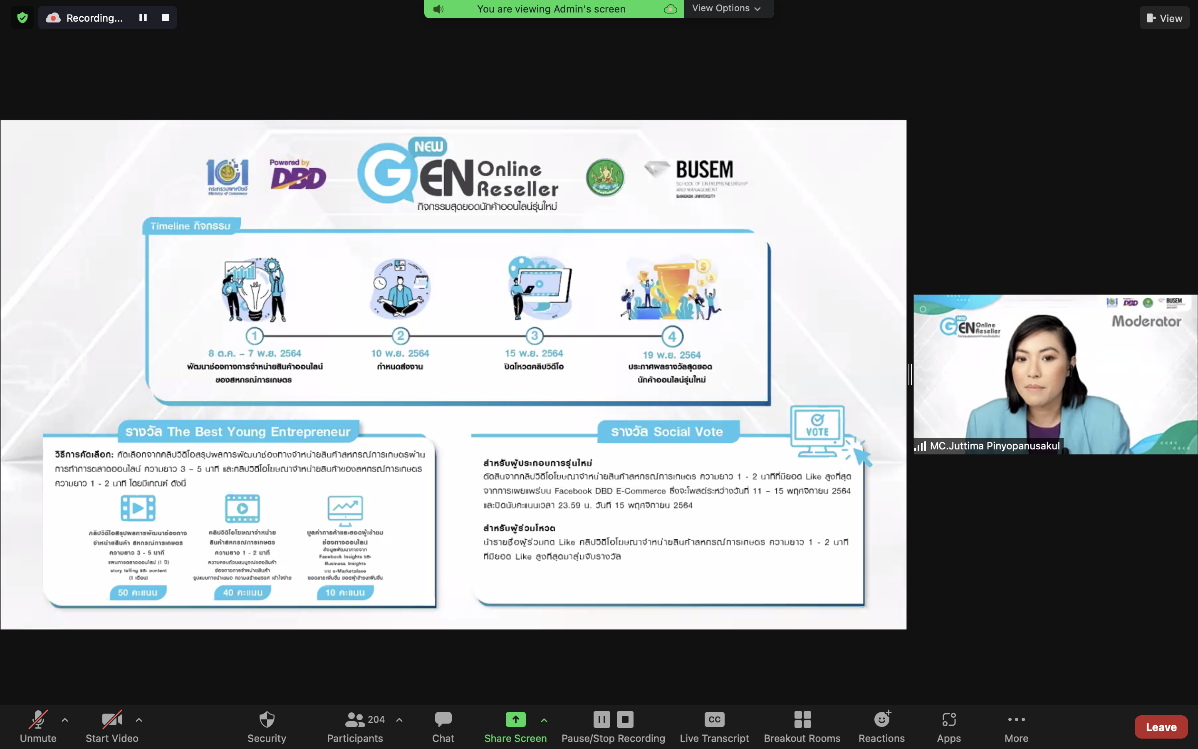Screen dimensions: 1198x749
Task: Click divider handle between shared screen and video
Action: tap(910, 374)
